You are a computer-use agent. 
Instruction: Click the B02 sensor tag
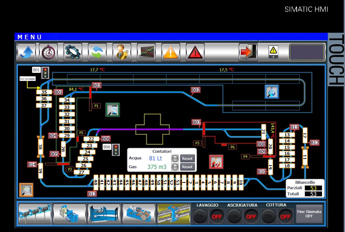point(196,90)
